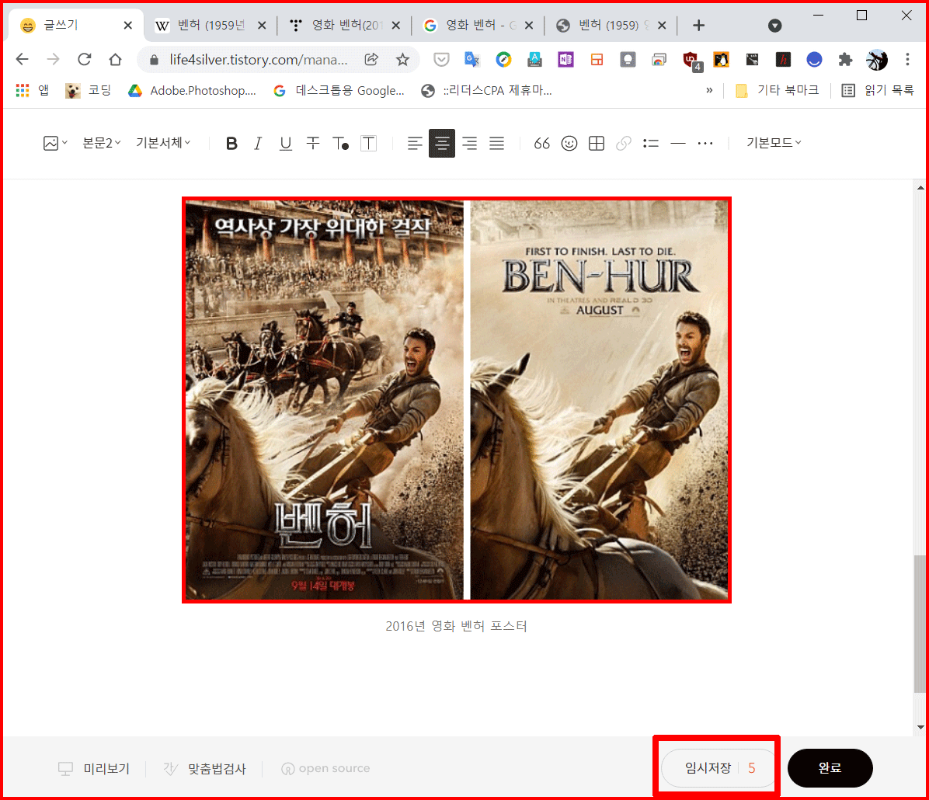Open the 기타 북마크 folder
The width and height of the screenshot is (929, 800).
778,91
